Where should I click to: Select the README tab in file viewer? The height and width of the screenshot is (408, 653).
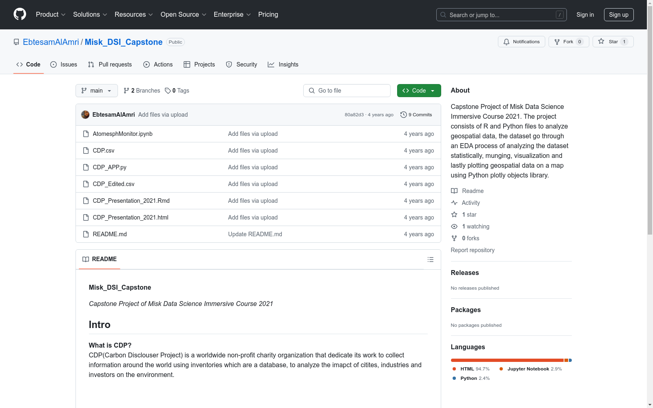pos(100,259)
